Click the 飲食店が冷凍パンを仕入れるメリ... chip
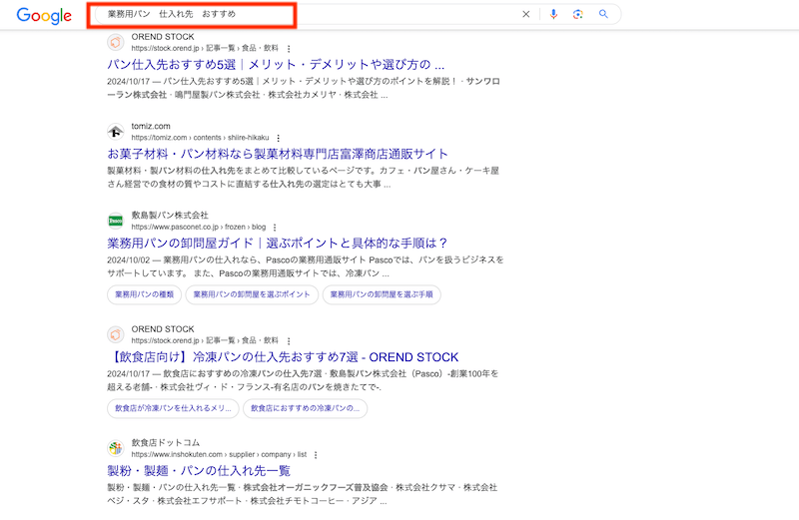This screenshot has height=520, width=799. [173, 408]
